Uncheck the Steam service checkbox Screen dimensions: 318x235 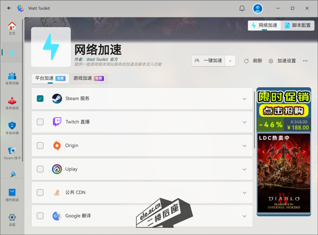(x=40, y=98)
